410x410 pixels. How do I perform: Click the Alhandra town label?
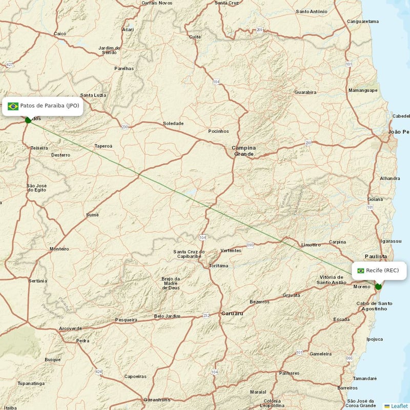[x=390, y=178]
